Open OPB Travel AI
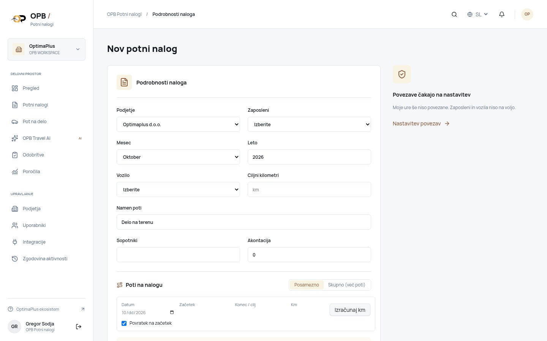Screen dimensions: 547x341 coord(46,138)
